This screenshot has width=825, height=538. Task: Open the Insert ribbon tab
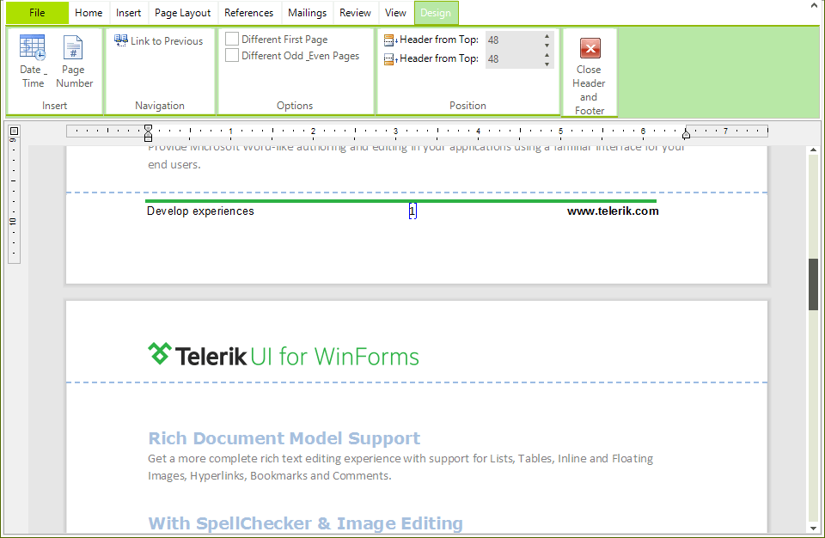pos(128,13)
